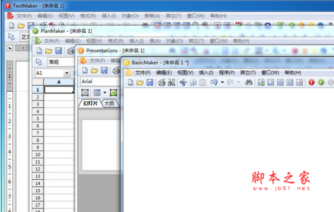Click the Copy icon in BasicMaker toolbar
Viewport: 334px width, 212px height.
pyautogui.click(x=193, y=82)
